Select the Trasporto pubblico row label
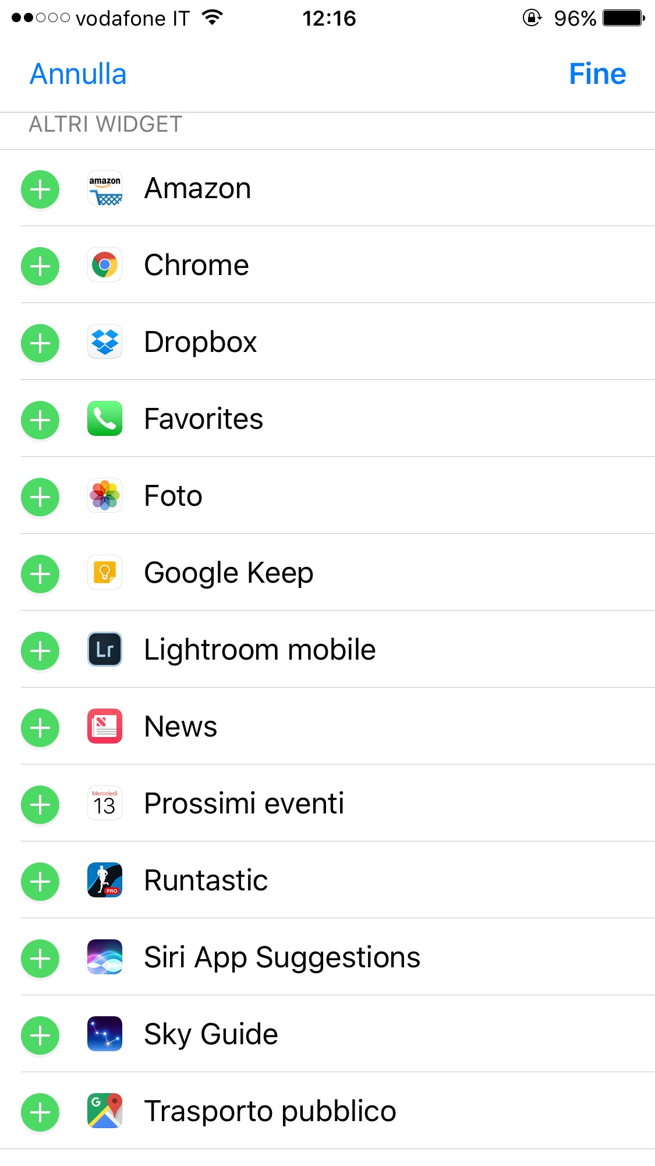 [270, 1111]
